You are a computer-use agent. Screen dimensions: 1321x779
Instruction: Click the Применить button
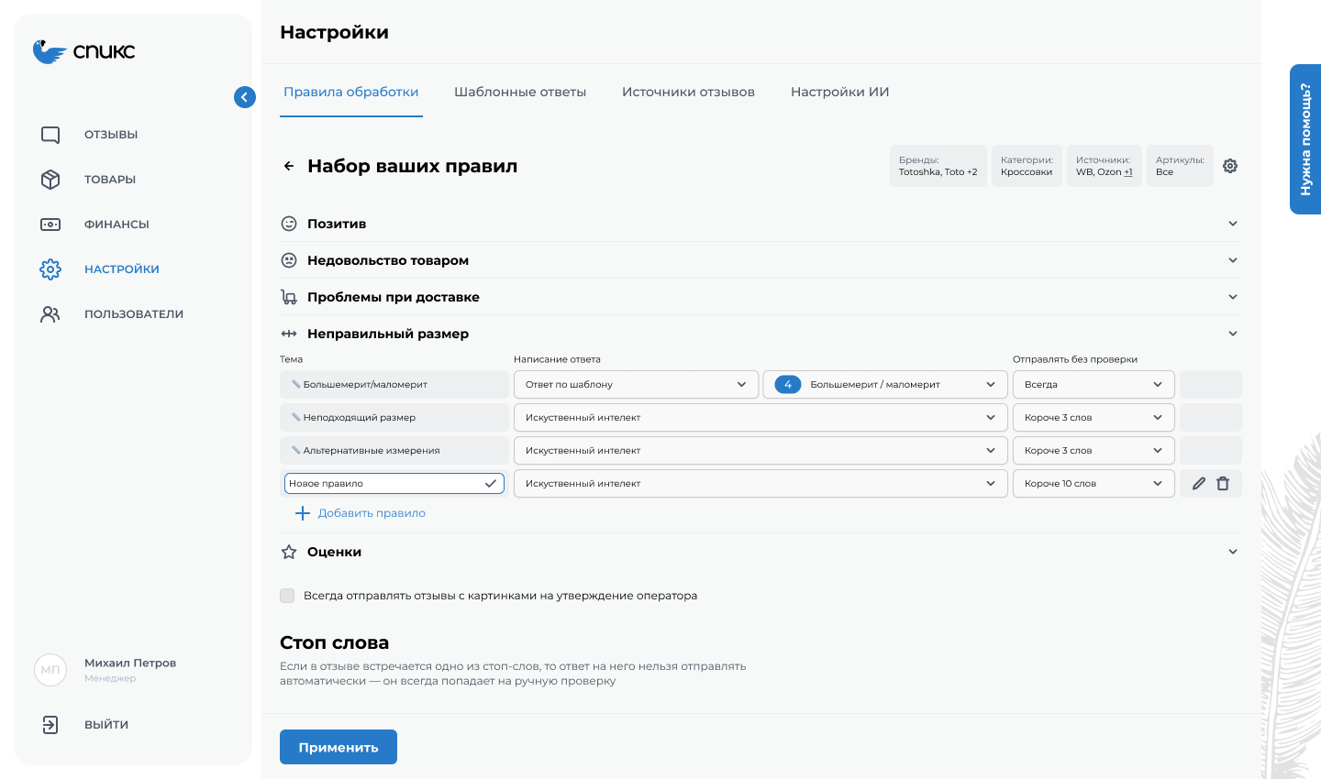coord(338,746)
